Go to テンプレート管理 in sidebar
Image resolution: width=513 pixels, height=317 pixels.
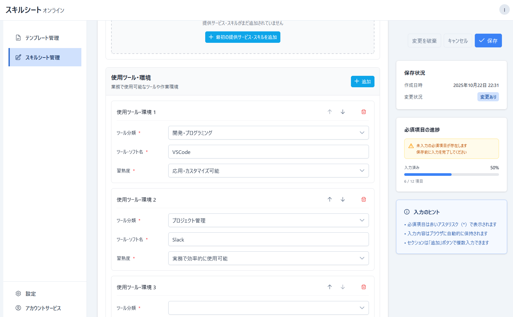[x=42, y=38]
